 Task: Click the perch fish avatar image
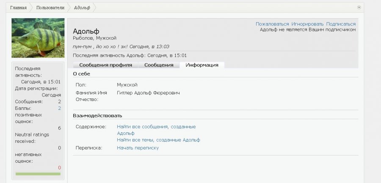(38, 38)
